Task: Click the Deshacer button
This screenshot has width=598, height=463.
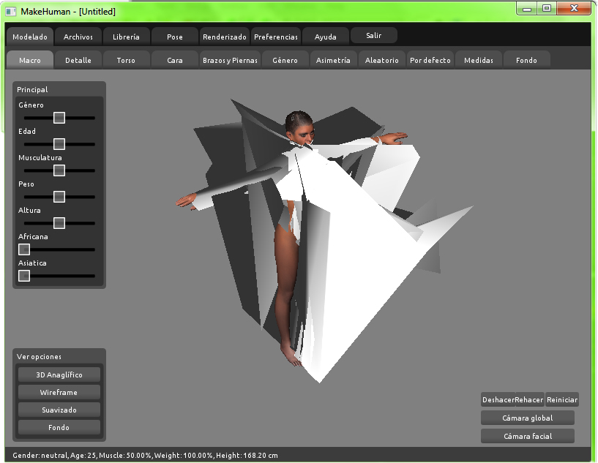Action: click(x=498, y=400)
